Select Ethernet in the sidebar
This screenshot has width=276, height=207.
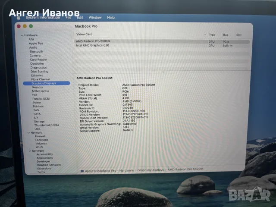[x=37, y=75]
